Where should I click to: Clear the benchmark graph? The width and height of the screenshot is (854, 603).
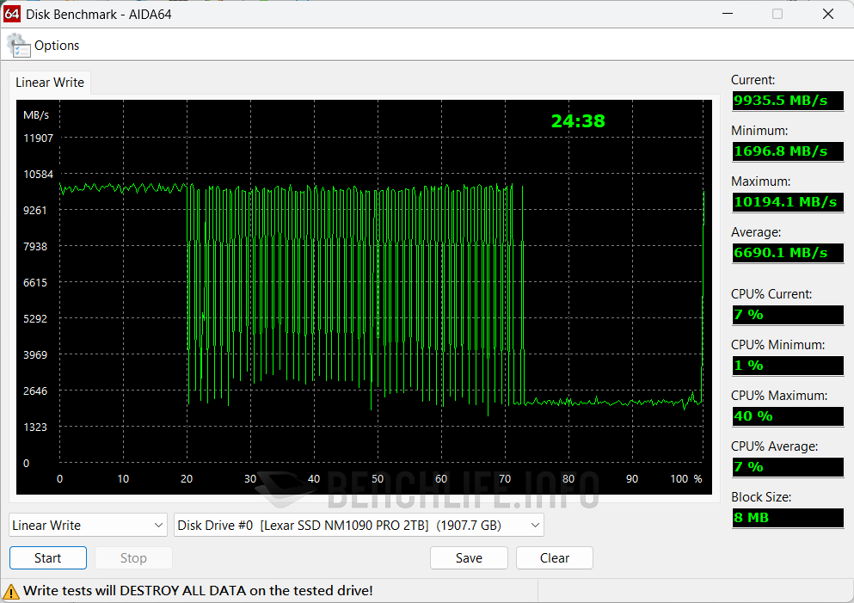click(x=555, y=558)
